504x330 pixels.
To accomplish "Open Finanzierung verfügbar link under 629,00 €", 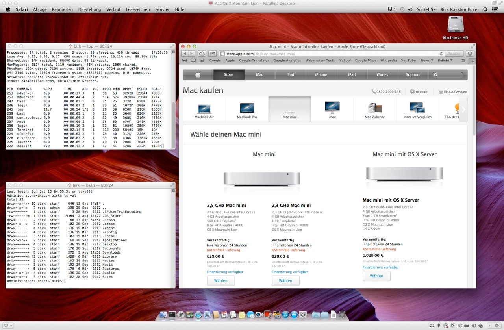I will pyautogui.click(x=225, y=272).
